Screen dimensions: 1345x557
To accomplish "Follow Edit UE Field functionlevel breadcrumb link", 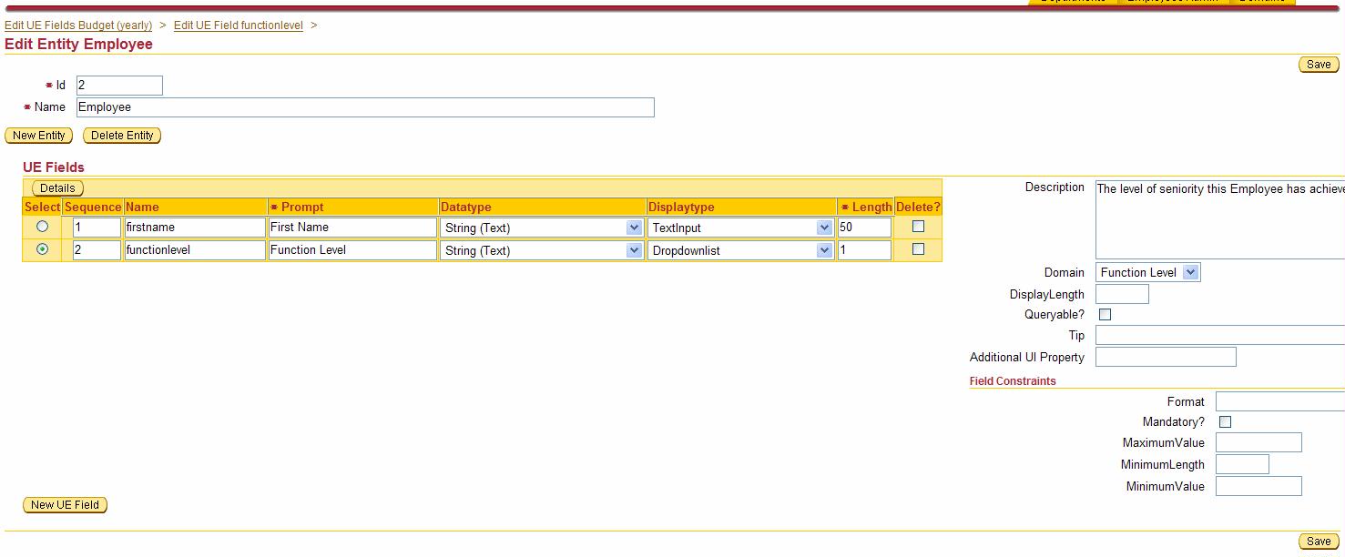I will (238, 25).
